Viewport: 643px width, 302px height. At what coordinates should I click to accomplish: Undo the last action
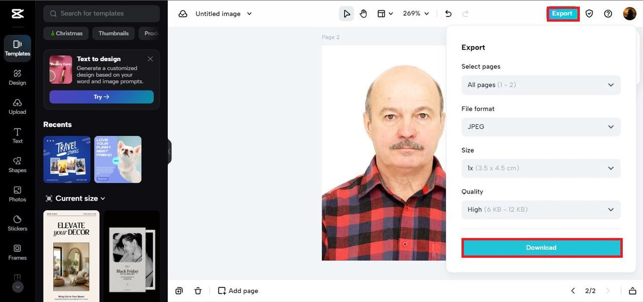(449, 14)
